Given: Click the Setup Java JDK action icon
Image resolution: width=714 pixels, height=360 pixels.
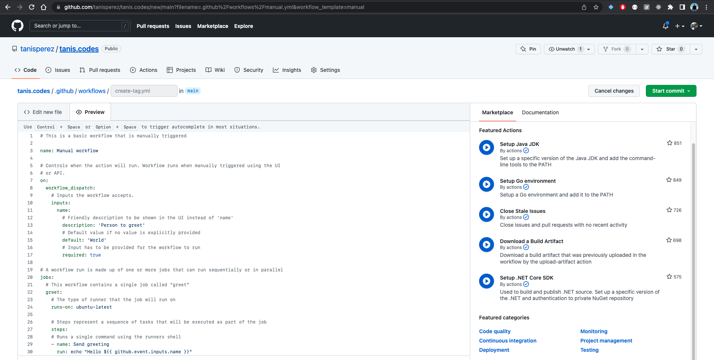Looking at the screenshot, I should click(486, 147).
